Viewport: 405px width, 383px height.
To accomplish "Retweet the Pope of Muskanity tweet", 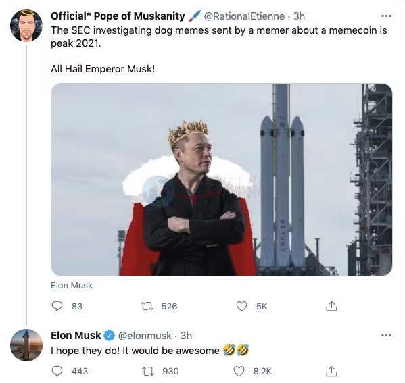I will [147, 306].
